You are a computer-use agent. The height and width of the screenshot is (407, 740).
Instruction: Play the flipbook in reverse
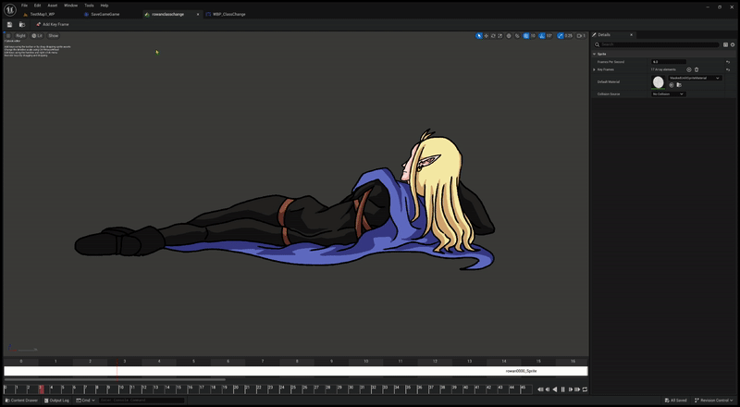555,389
